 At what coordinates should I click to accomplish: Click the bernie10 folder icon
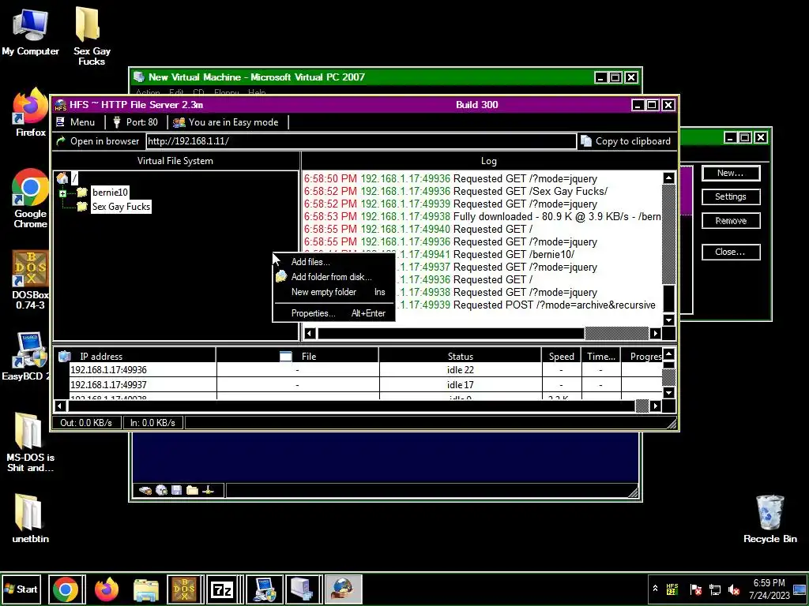click(x=82, y=193)
